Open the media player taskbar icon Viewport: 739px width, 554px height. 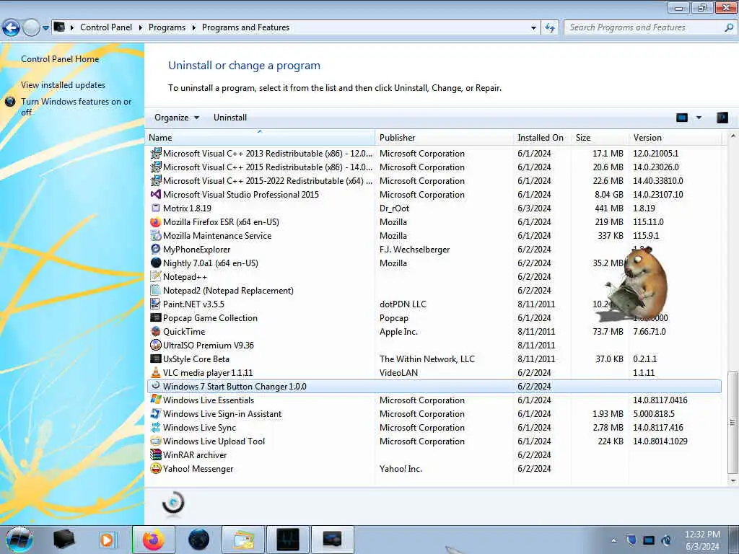tap(107, 540)
